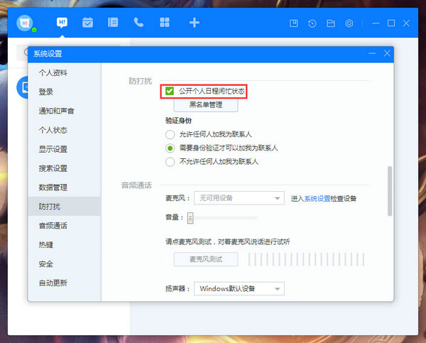426x343 pixels.
Task: Uncheck 公开个人日程闲忙状态 checkbox
Action: (170, 92)
